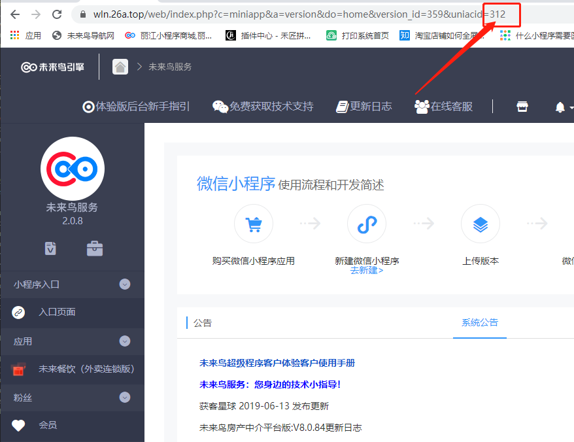This screenshot has height=442, width=574.
Task: Reload the page with refresh icon
Action: 57,14
